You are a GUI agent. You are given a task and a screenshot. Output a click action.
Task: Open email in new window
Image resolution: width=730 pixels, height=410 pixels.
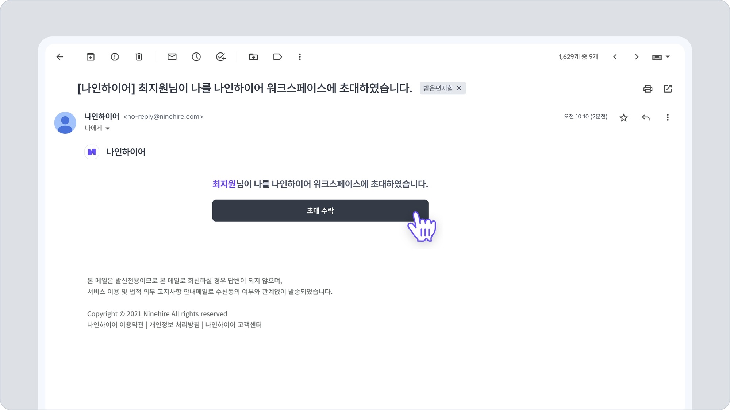[668, 89]
